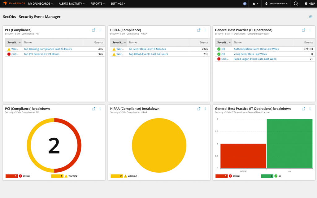Open the blue dashboard customization gear icon
This screenshot has width=317, height=198.
click(310, 17)
